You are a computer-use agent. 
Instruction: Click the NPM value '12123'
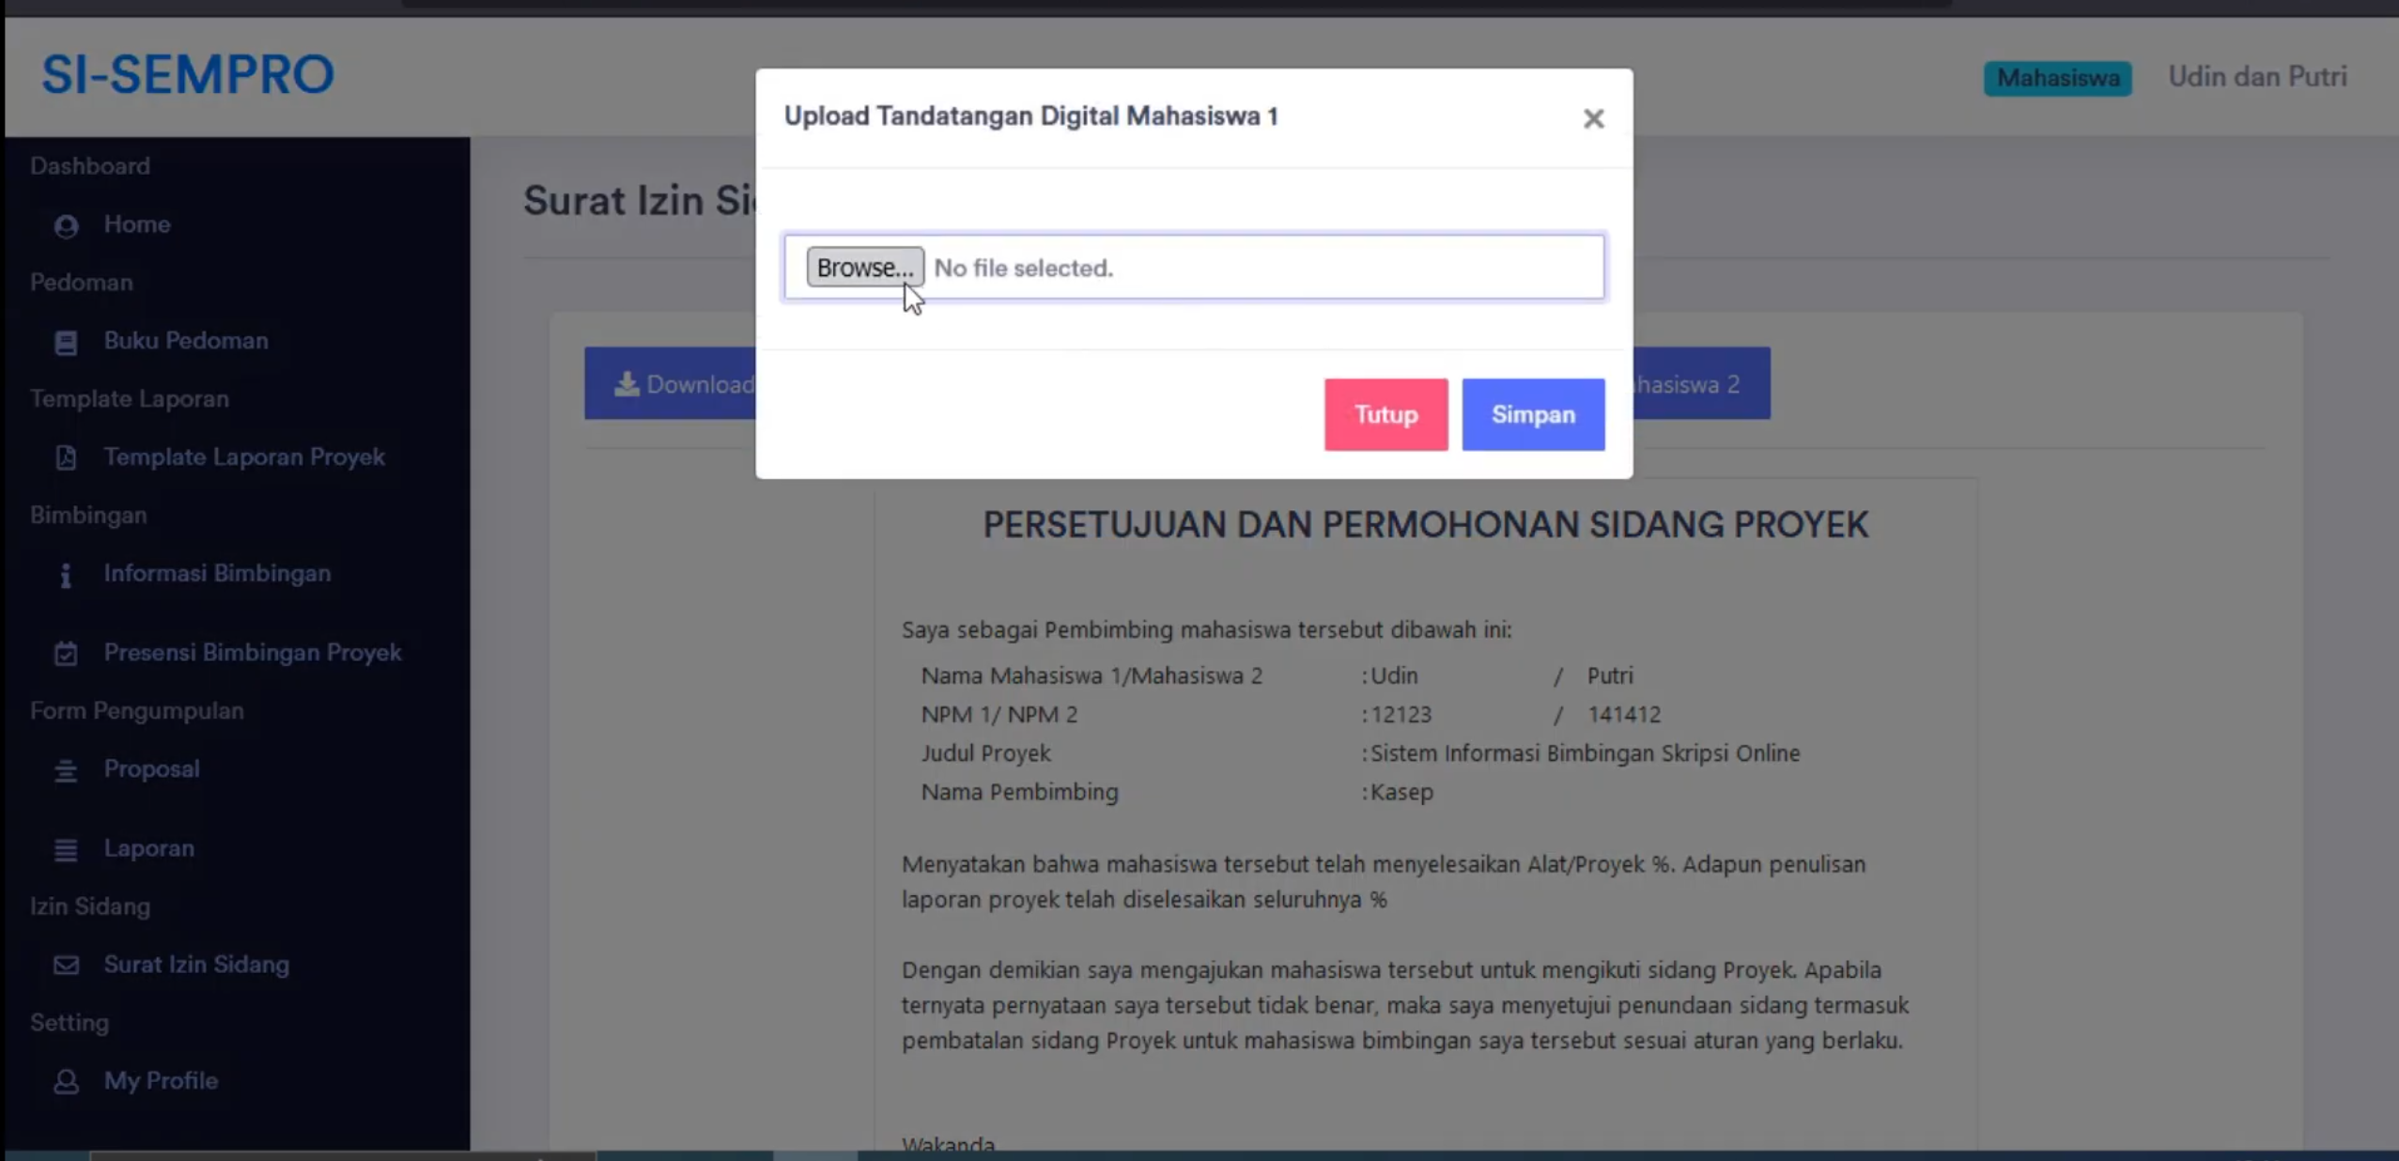[x=1401, y=715]
